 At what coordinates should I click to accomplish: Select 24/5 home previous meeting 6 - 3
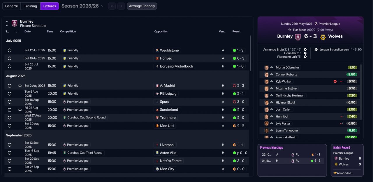[292, 161]
